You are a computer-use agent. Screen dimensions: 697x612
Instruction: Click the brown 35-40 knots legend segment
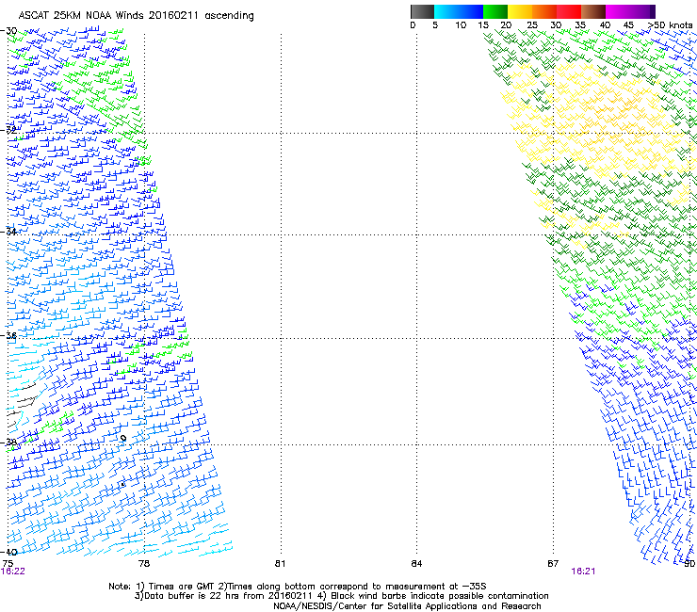(x=593, y=11)
